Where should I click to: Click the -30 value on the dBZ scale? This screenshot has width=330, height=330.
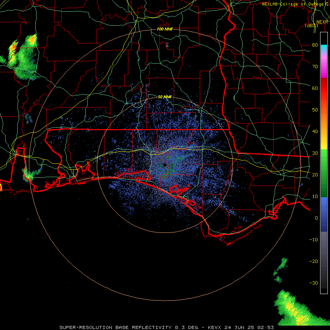313,283
